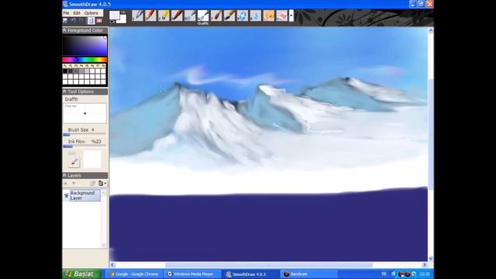Open the more tools dropdown arrow
496x279 pixels.
pyautogui.click(x=291, y=15)
